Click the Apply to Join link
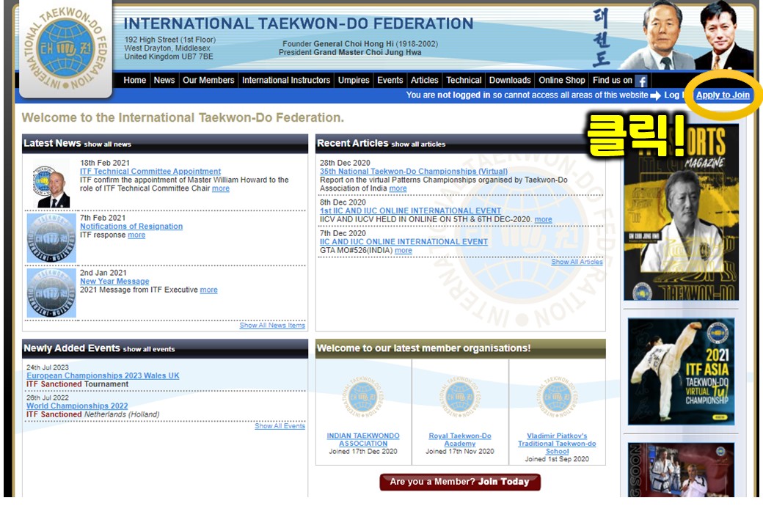The height and width of the screenshot is (528, 763). (723, 95)
